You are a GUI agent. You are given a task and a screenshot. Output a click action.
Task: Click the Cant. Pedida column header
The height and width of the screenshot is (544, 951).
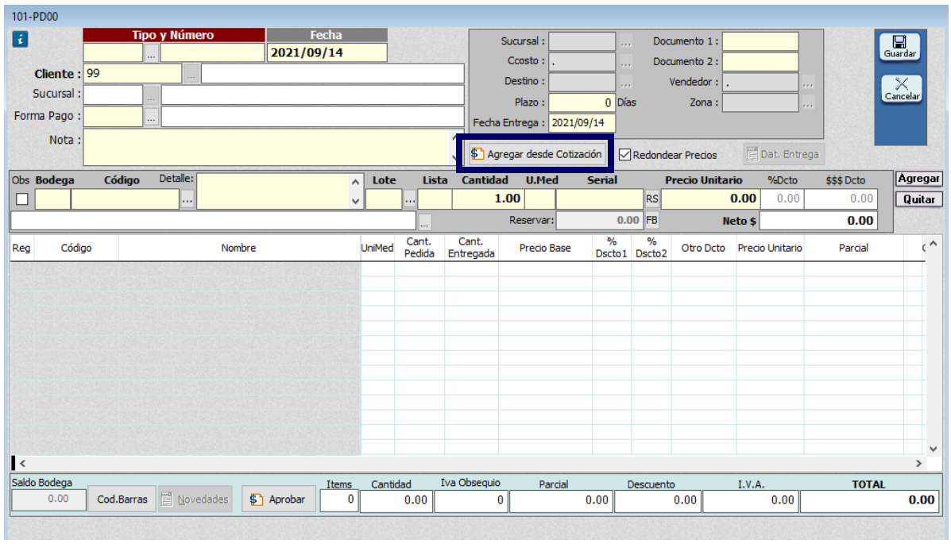click(419, 248)
